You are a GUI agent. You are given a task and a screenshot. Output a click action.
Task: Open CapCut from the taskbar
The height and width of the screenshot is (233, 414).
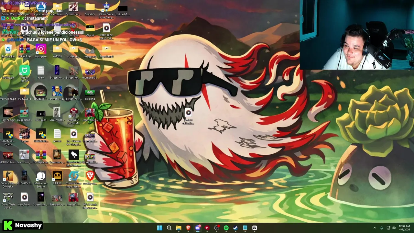(x=255, y=228)
